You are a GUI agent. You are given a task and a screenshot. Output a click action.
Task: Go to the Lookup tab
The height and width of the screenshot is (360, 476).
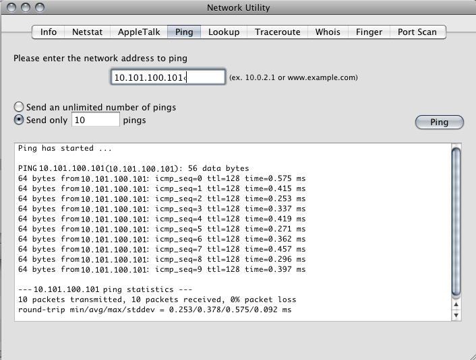pyautogui.click(x=224, y=32)
